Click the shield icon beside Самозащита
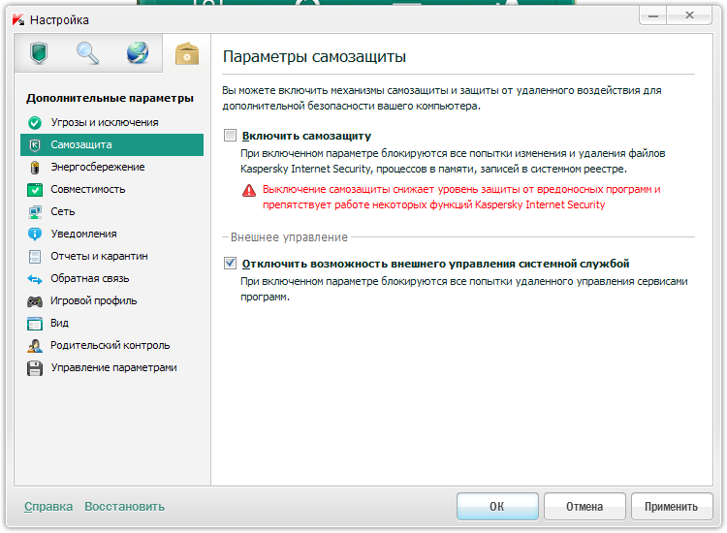The width and height of the screenshot is (727, 533). tap(35, 145)
